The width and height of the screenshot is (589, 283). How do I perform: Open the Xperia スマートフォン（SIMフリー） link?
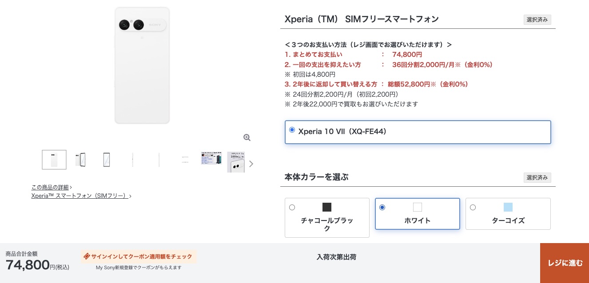[80, 196]
